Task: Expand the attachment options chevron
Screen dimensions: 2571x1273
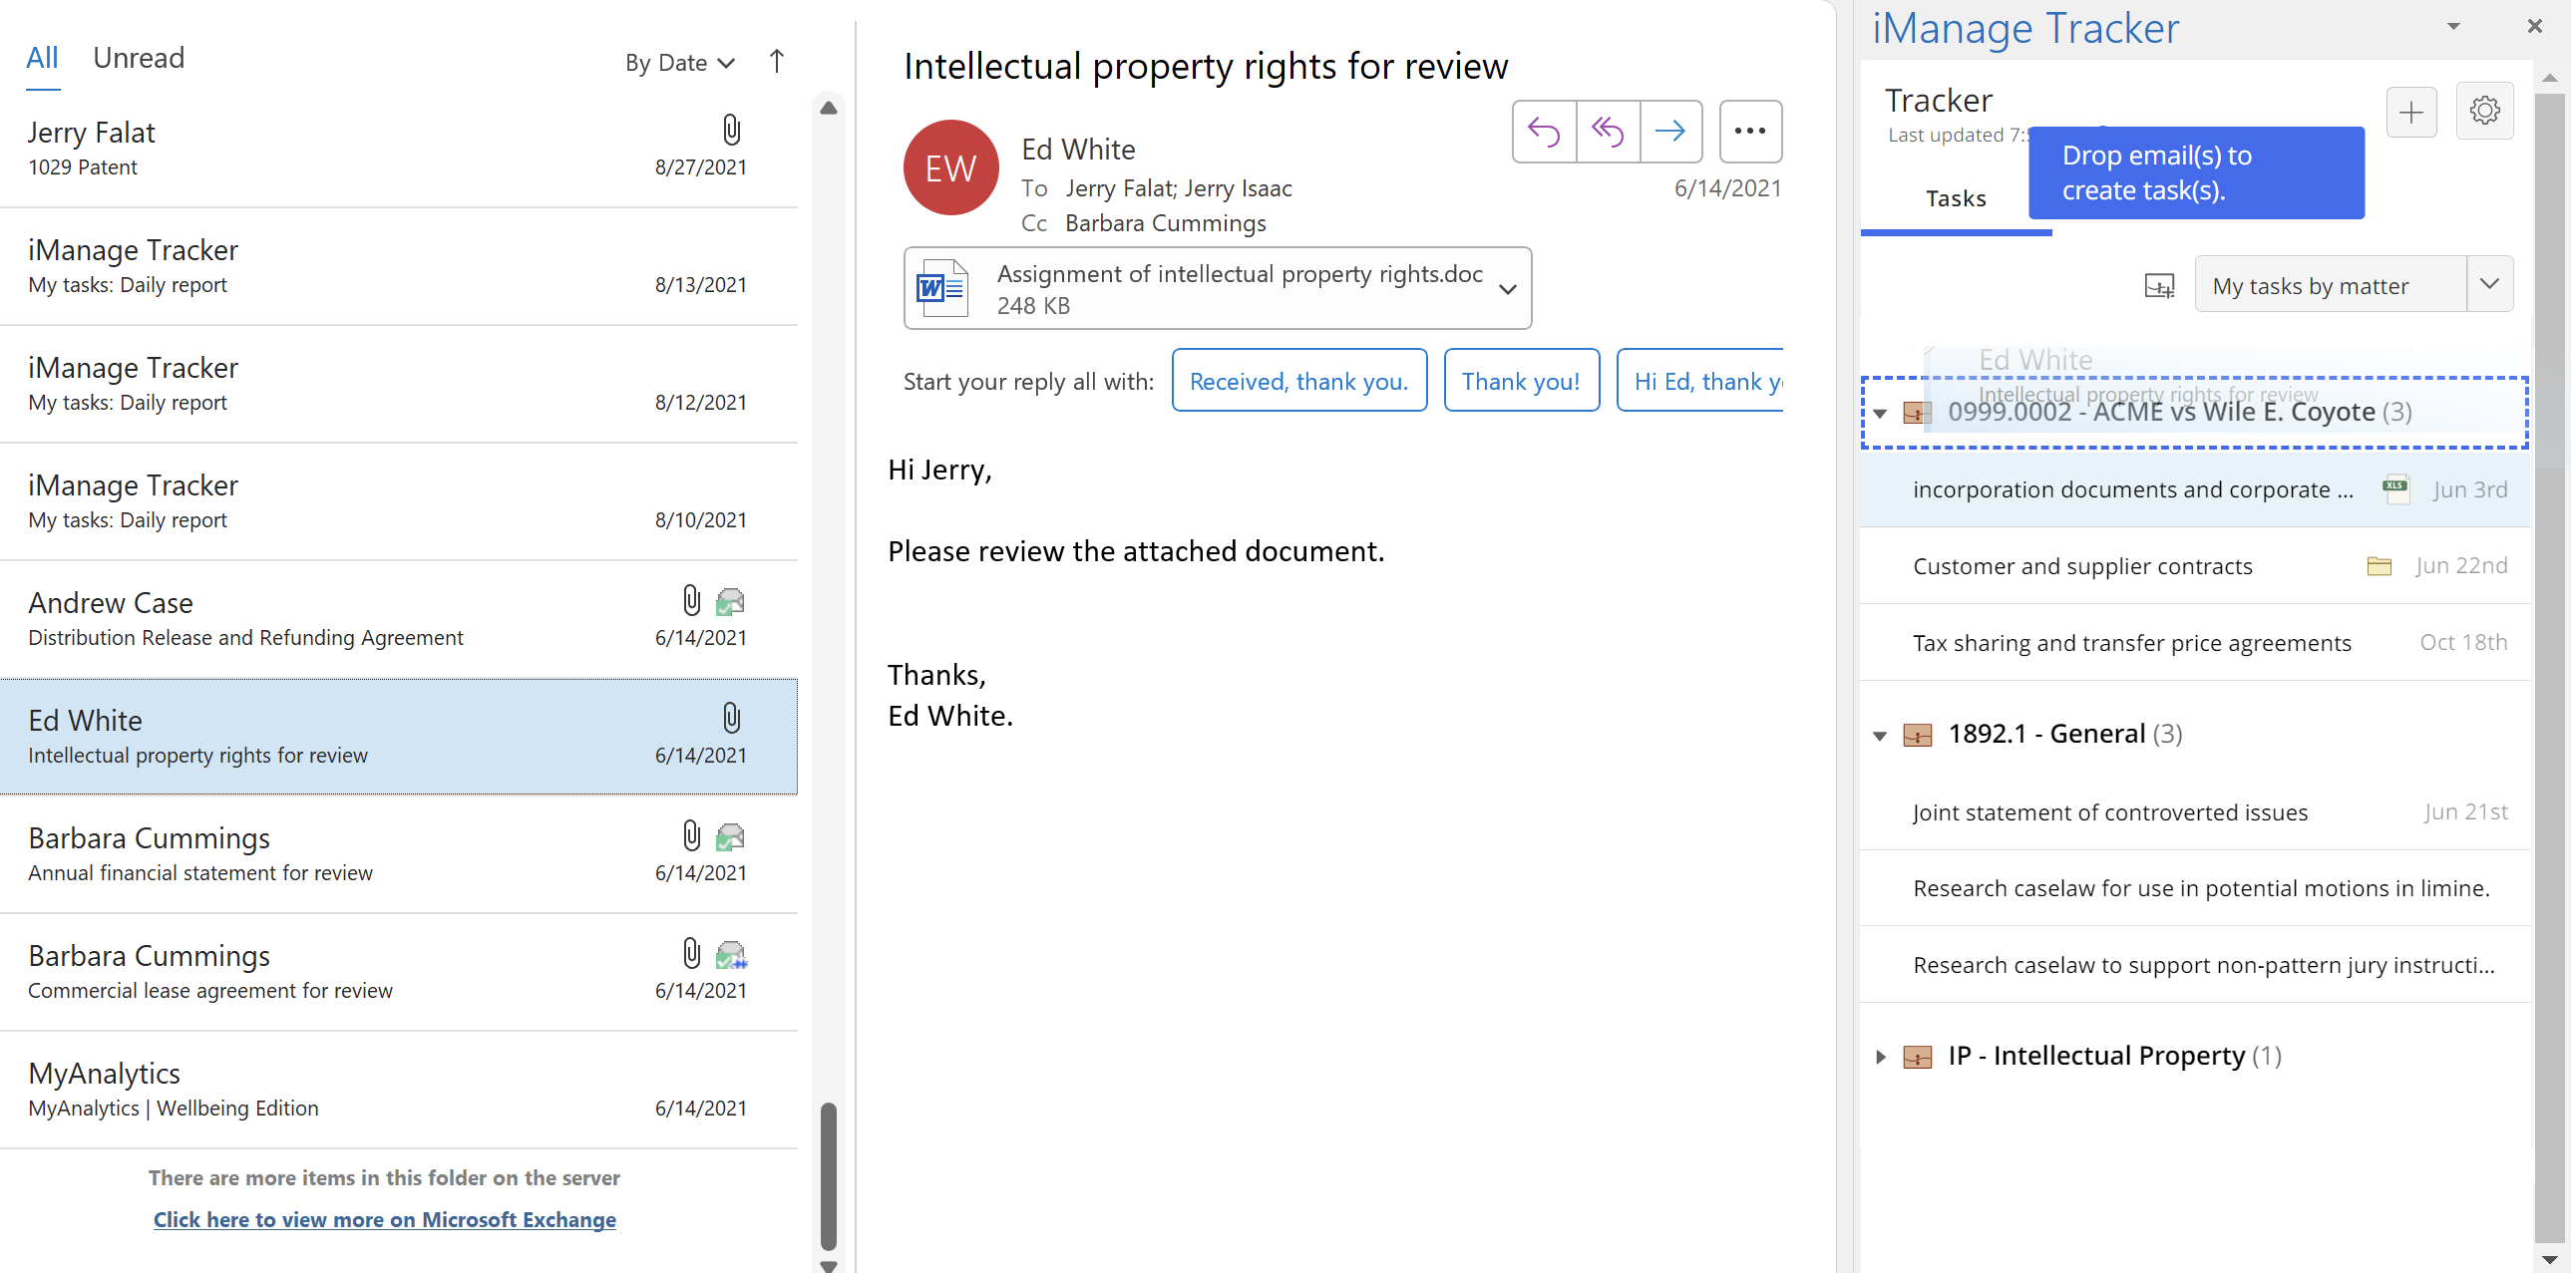Action: coord(1507,289)
